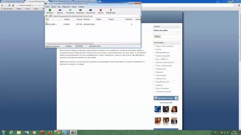
Task: Click the first member avatar in VK widget
Action: 158,109
